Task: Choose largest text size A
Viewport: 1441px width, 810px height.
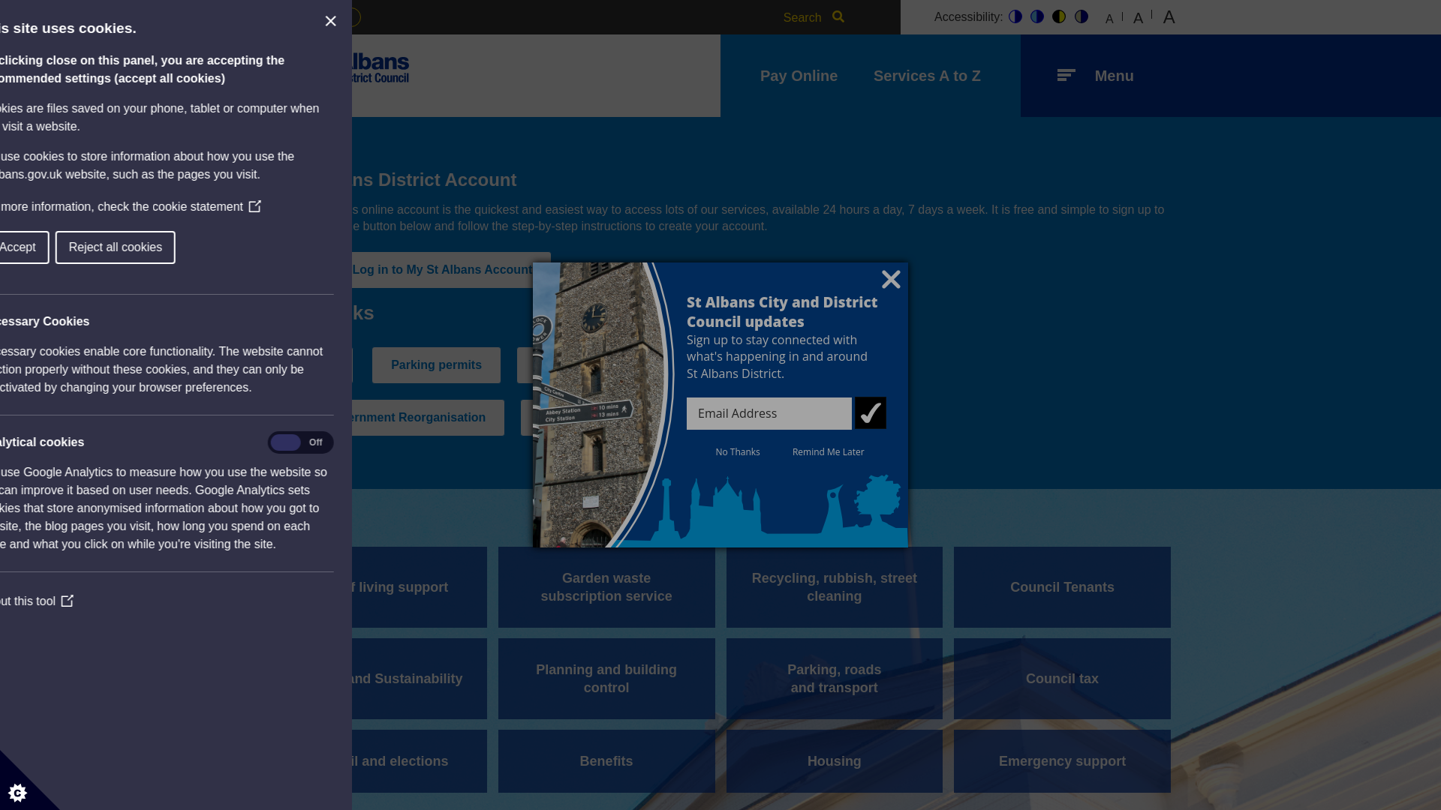Action: pyautogui.click(x=1169, y=17)
